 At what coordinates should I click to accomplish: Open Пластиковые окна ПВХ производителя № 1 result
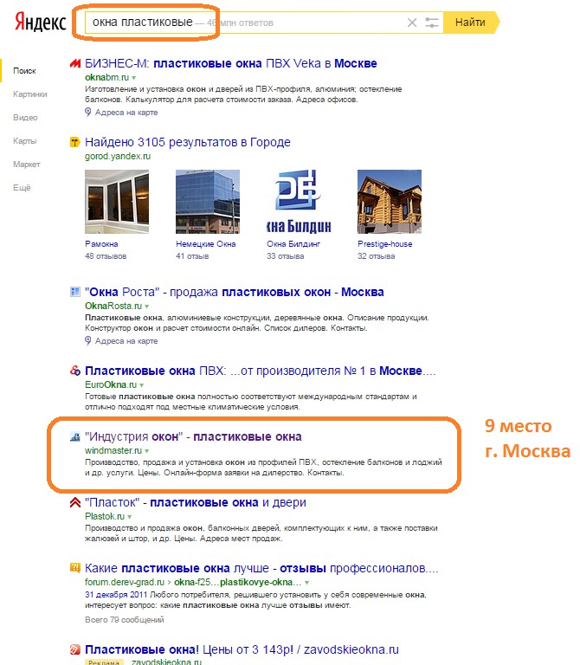[x=261, y=371]
